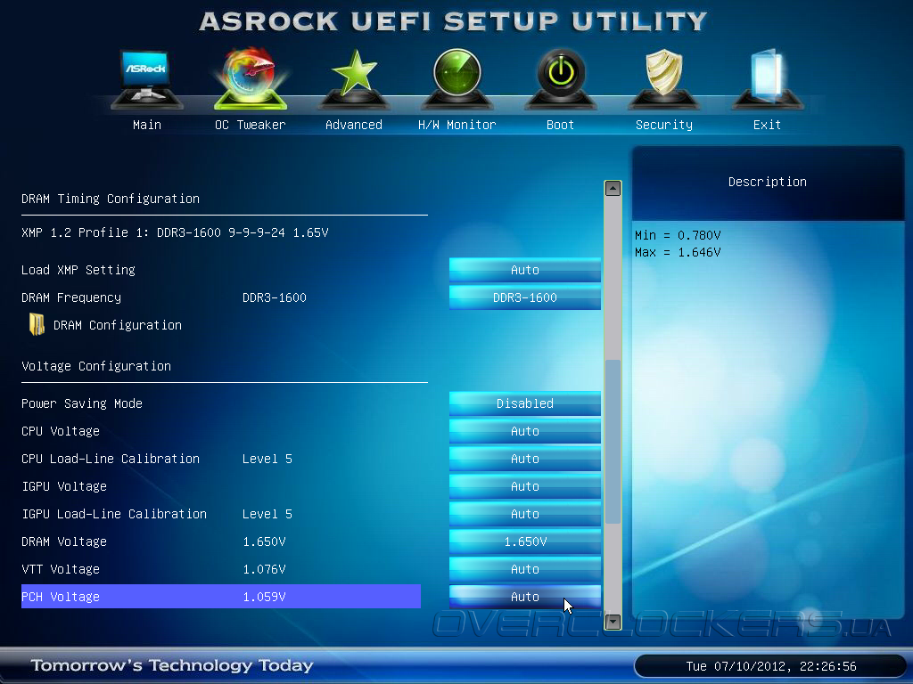This screenshot has width=913, height=684.
Task: Edit the DRAM Voltage 1.650V value button
Action: coord(524,541)
